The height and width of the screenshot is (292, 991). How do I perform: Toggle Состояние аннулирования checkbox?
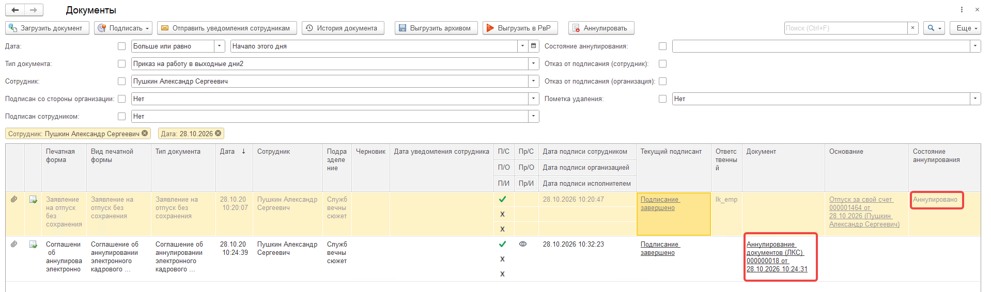[662, 46]
